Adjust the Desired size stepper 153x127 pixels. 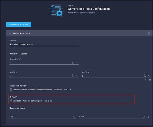click(73, 62)
